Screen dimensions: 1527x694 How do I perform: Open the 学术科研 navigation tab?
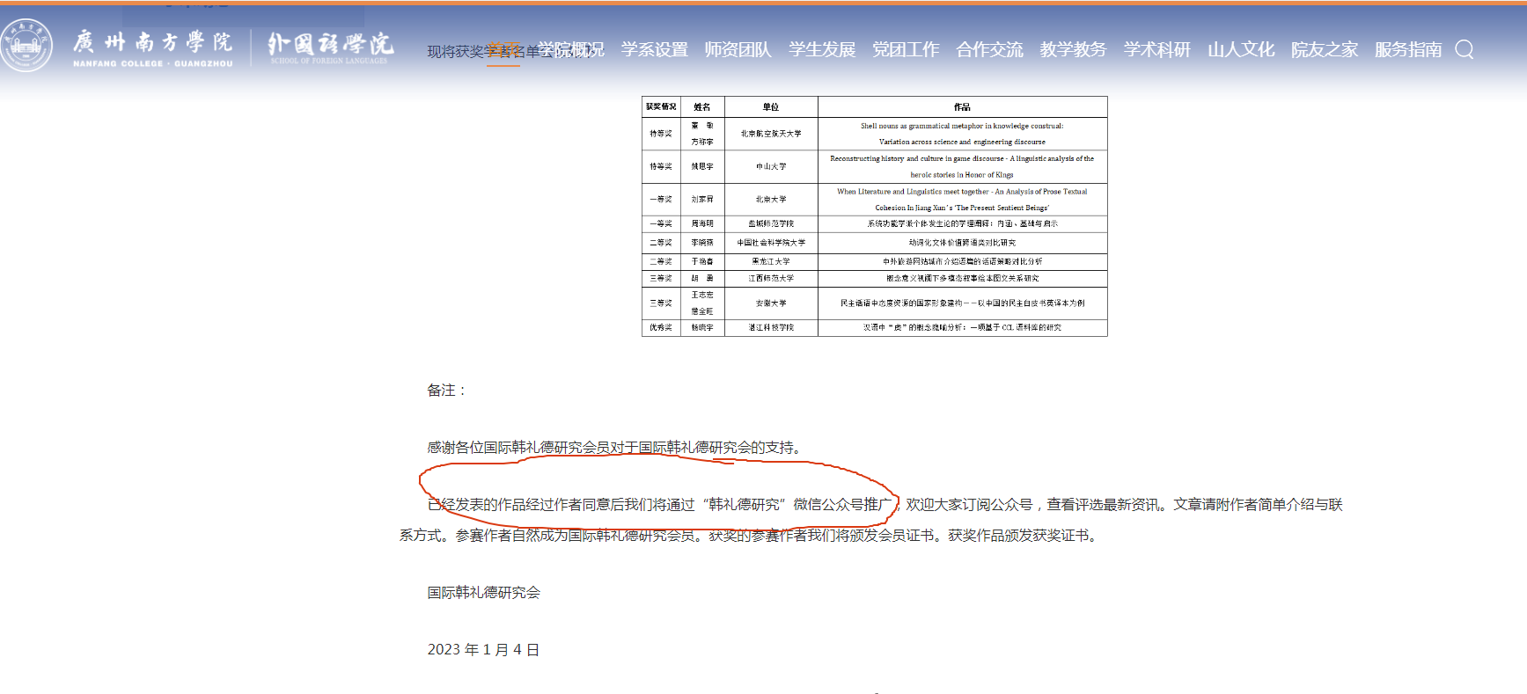1156,49
